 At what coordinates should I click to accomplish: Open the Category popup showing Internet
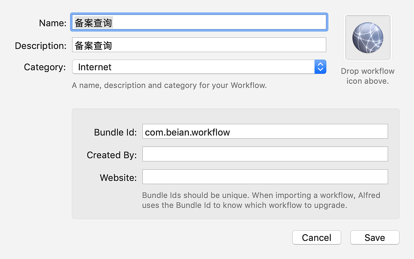pyautogui.click(x=194, y=67)
